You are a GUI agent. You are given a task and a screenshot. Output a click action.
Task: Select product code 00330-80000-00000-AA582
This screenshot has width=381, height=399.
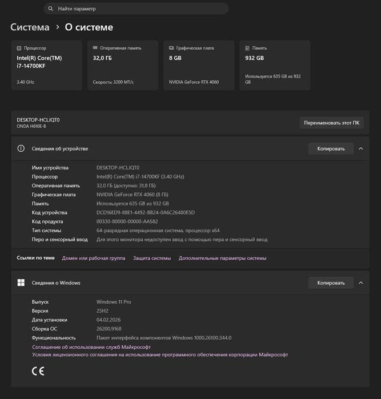[127, 221]
